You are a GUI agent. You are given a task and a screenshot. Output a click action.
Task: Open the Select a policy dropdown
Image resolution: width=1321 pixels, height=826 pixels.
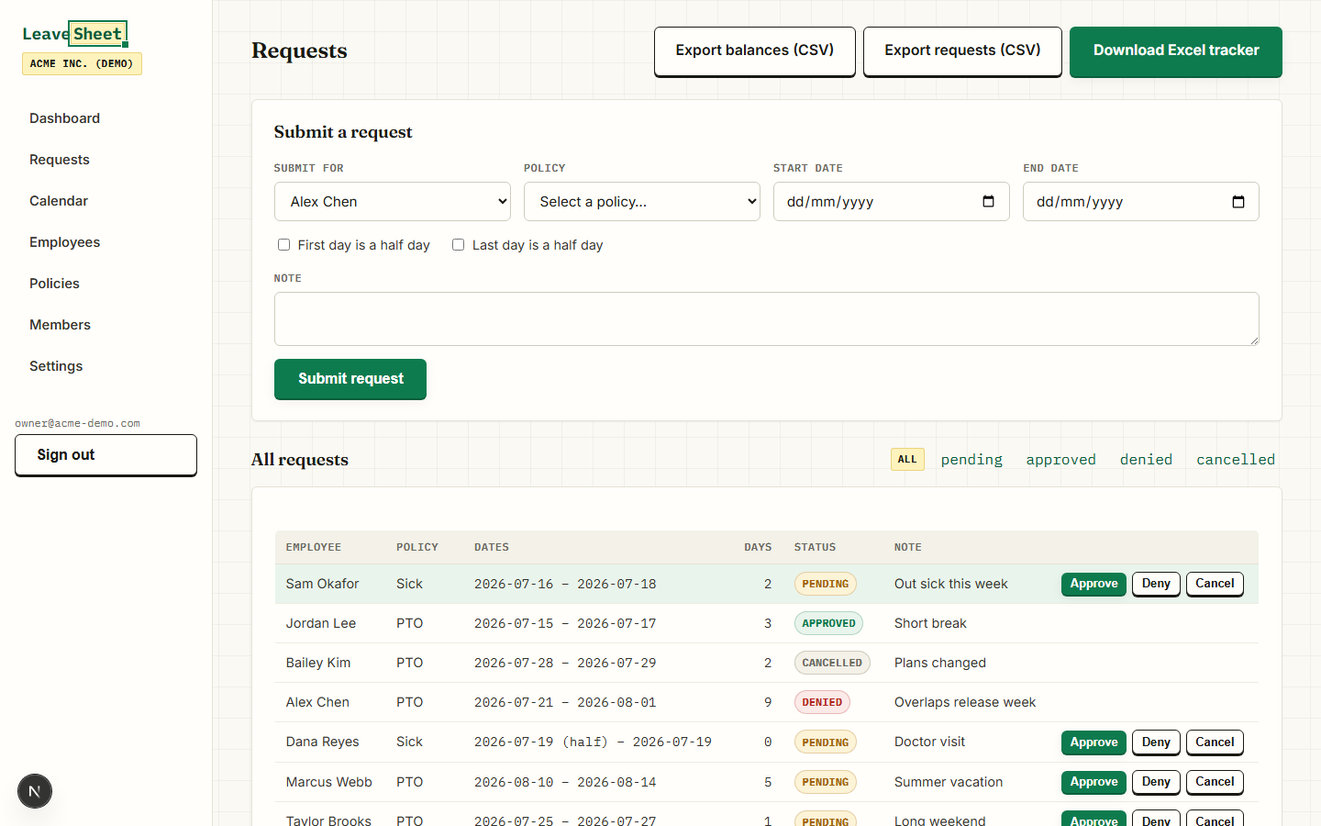click(642, 202)
